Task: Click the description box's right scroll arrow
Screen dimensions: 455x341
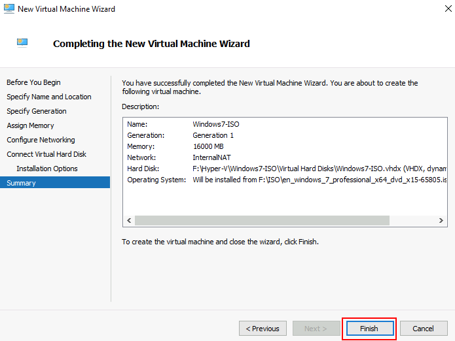Action: 443,220
